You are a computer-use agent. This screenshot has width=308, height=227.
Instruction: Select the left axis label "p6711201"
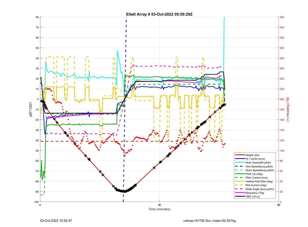[31, 110]
